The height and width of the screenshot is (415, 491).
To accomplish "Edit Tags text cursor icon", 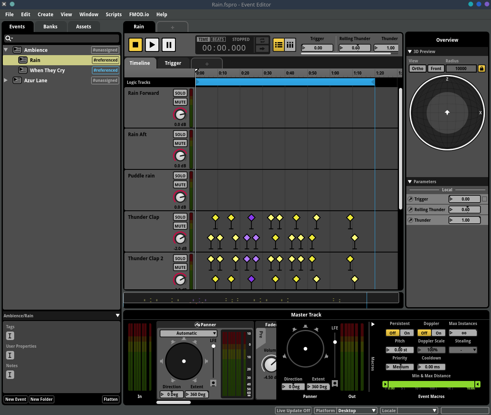I will [10, 336].
